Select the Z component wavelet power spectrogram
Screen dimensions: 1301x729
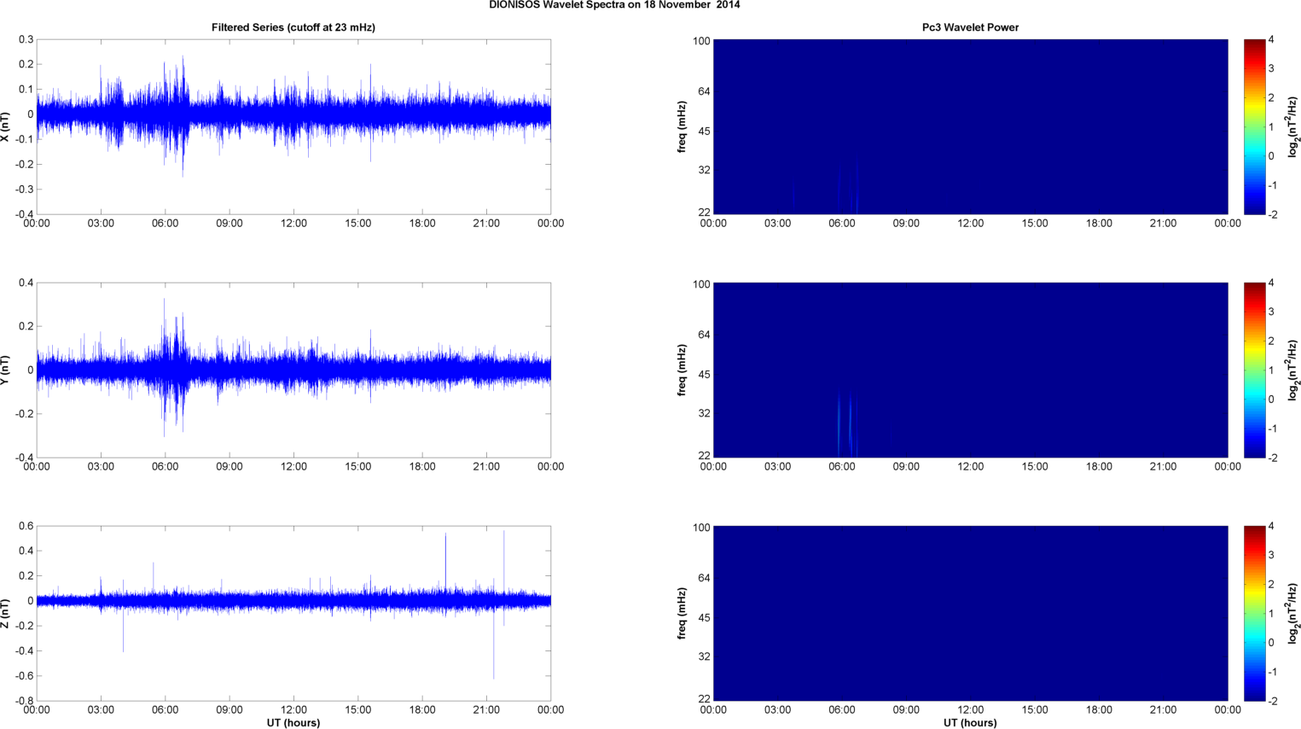[970, 613]
